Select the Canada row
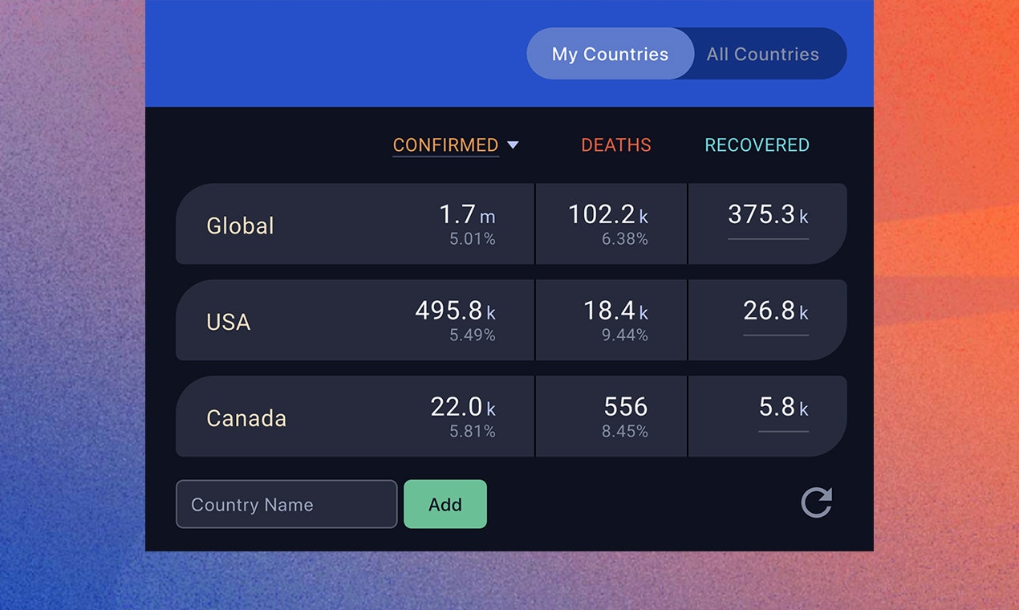1019x610 pixels. coord(246,417)
